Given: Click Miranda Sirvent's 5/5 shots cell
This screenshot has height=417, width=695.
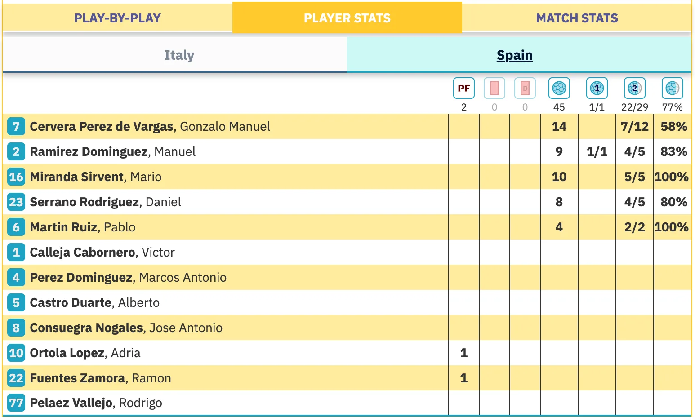Looking at the screenshot, I should (x=634, y=177).
